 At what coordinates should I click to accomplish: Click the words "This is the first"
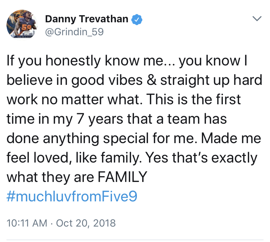pos(194,99)
